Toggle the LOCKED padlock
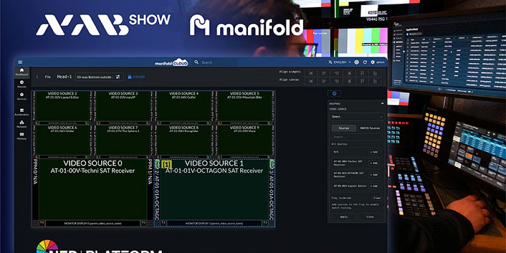The image size is (506, 253). [x=130, y=77]
